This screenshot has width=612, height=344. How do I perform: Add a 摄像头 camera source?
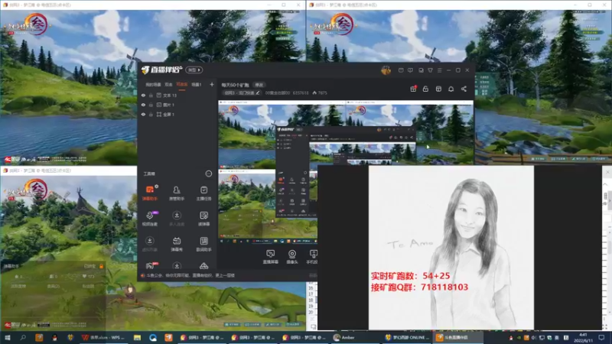coord(292,257)
